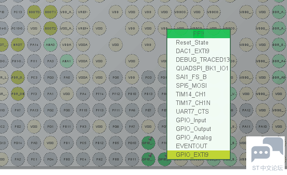Screen dimensions: 287x175
Task: Choose Reset_State for pin PF9
Action: (199, 43)
